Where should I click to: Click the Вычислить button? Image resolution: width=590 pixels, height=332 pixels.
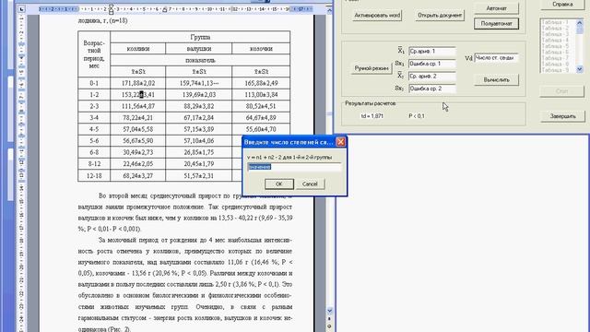click(x=496, y=80)
